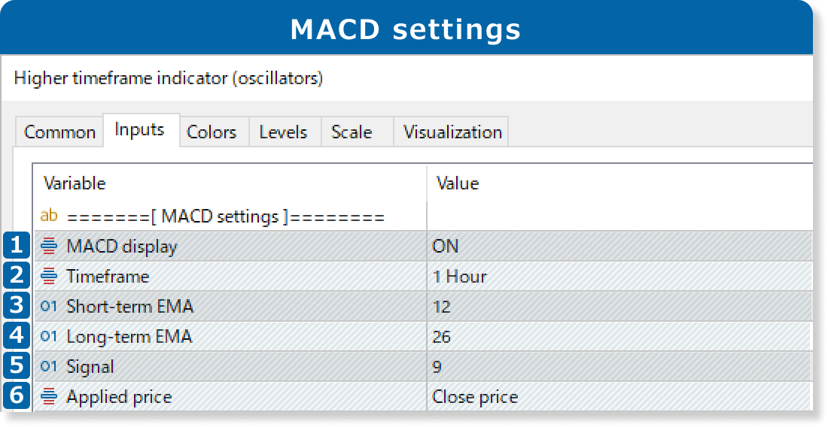Screen dimensions: 828x427
Task: Click the Variable column header
Action: click(75, 183)
